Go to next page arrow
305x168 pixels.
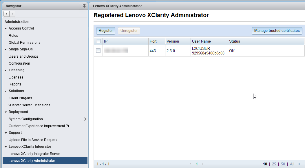[203, 164]
